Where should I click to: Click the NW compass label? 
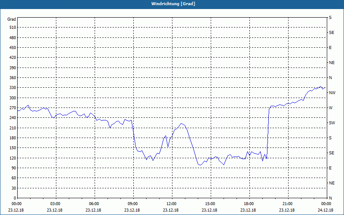coord(332,92)
